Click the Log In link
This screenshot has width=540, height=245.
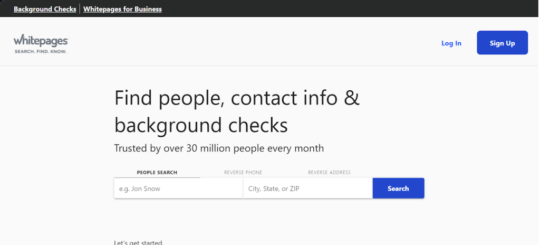(451, 43)
